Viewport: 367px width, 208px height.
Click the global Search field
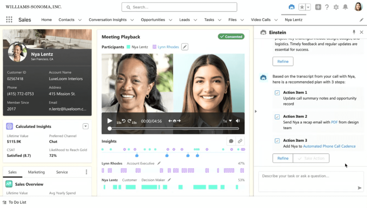(179, 7)
